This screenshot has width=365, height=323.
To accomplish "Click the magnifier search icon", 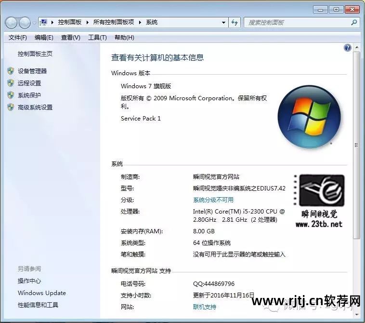I will (354, 22).
